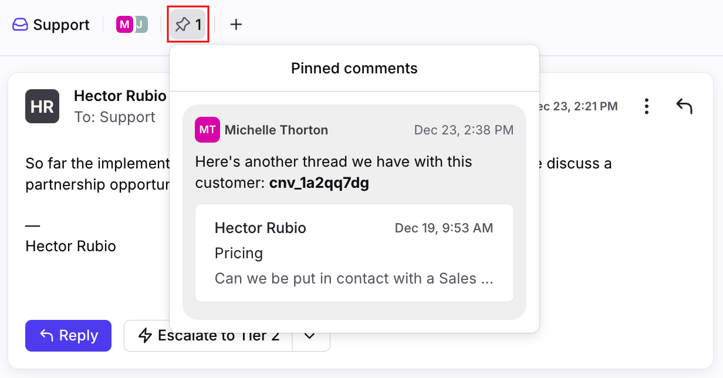Click the HR sender avatar
Image resolution: width=723 pixels, height=378 pixels.
coord(42,106)
